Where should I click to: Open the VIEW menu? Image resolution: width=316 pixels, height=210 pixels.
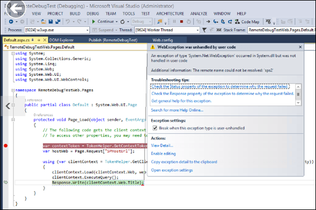[37, 13]
